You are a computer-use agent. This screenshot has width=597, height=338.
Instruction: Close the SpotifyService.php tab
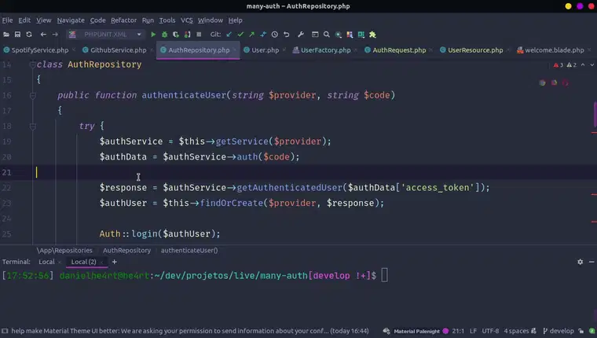coord(74,50)
